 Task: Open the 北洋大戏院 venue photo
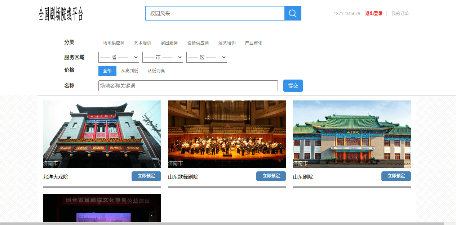[x=102, y=134]
